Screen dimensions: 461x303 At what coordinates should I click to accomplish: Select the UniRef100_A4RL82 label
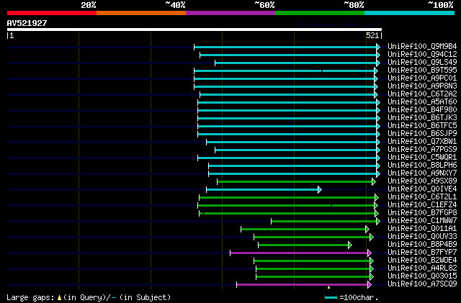(x=422, y=268)
